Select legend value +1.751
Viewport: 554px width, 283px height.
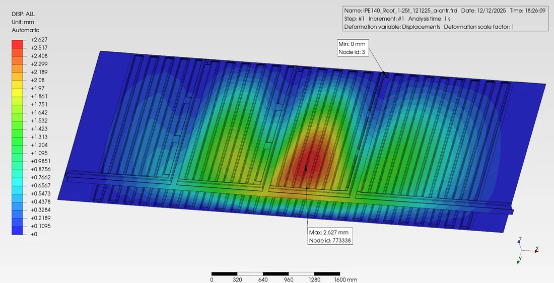click(39, 105)
